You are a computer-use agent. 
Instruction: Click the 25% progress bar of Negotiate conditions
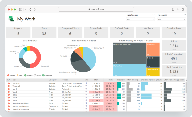pyautogui.click(x=118, y=103)
